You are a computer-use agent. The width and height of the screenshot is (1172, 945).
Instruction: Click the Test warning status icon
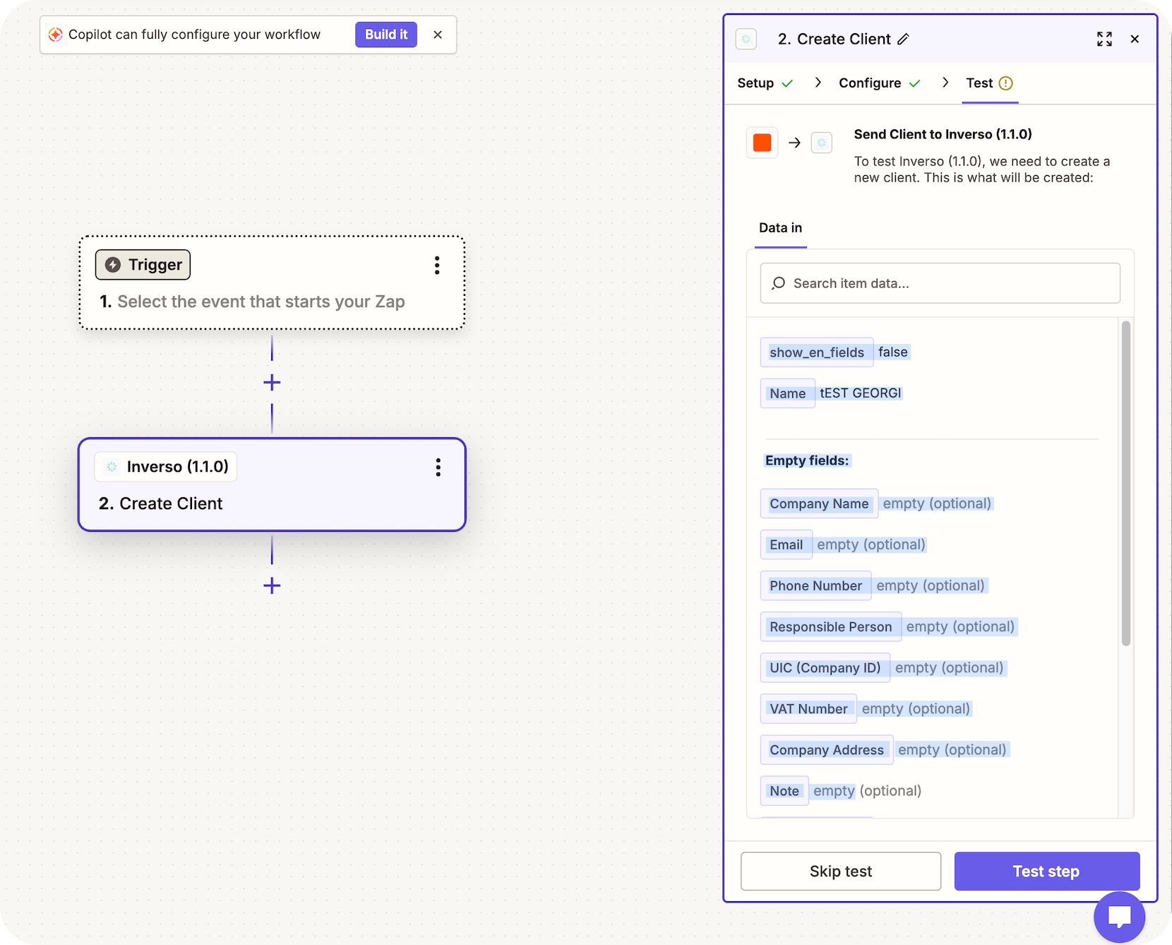[x=1006, y=83]
